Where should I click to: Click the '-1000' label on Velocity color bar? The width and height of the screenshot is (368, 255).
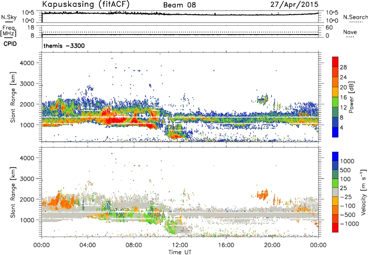coord(349,224)
